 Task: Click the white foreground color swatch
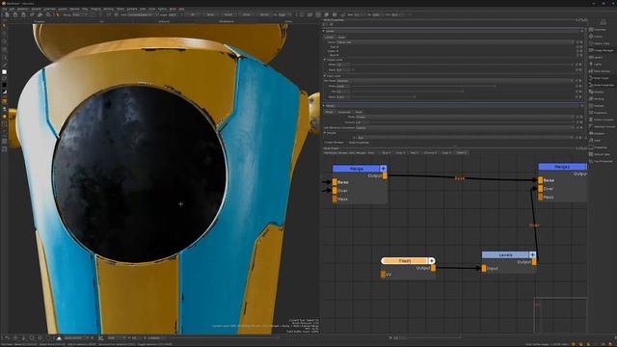4,72
